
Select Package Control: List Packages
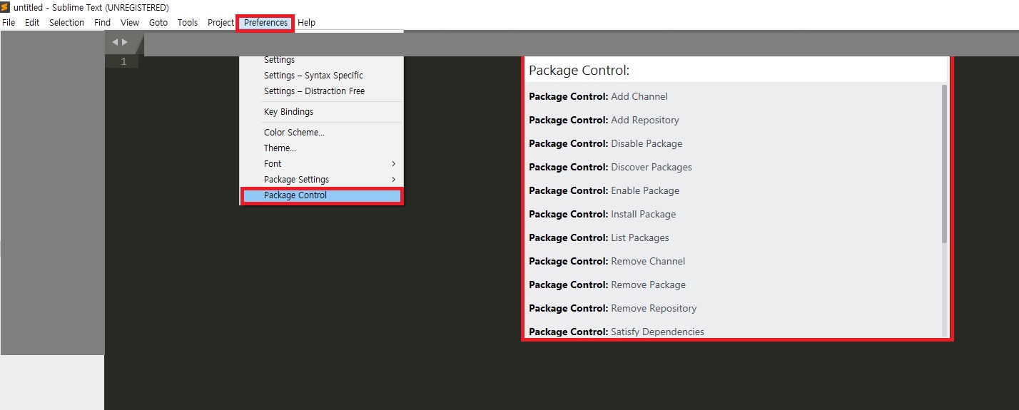tap(733, 237)
